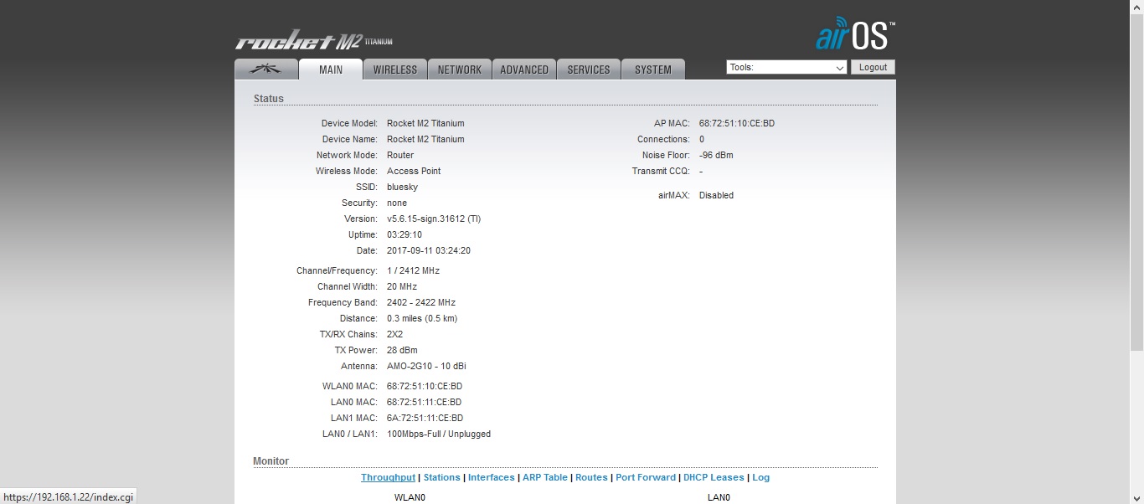Click the channel value 1 / 2412 MHz
The image size is (1144, 504).
413,270
